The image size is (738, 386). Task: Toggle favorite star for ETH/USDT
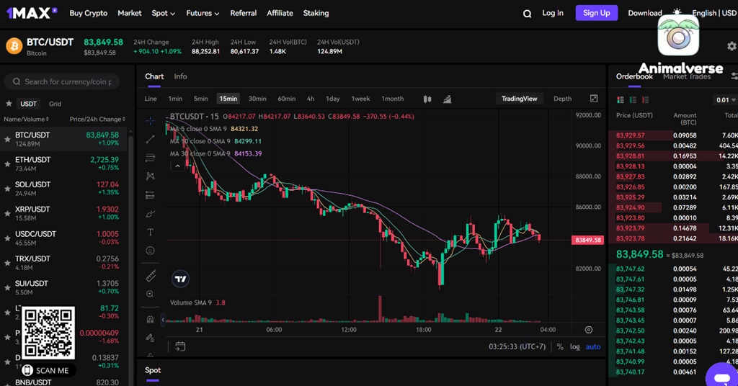pyautogui.click(x=7, y=164)
